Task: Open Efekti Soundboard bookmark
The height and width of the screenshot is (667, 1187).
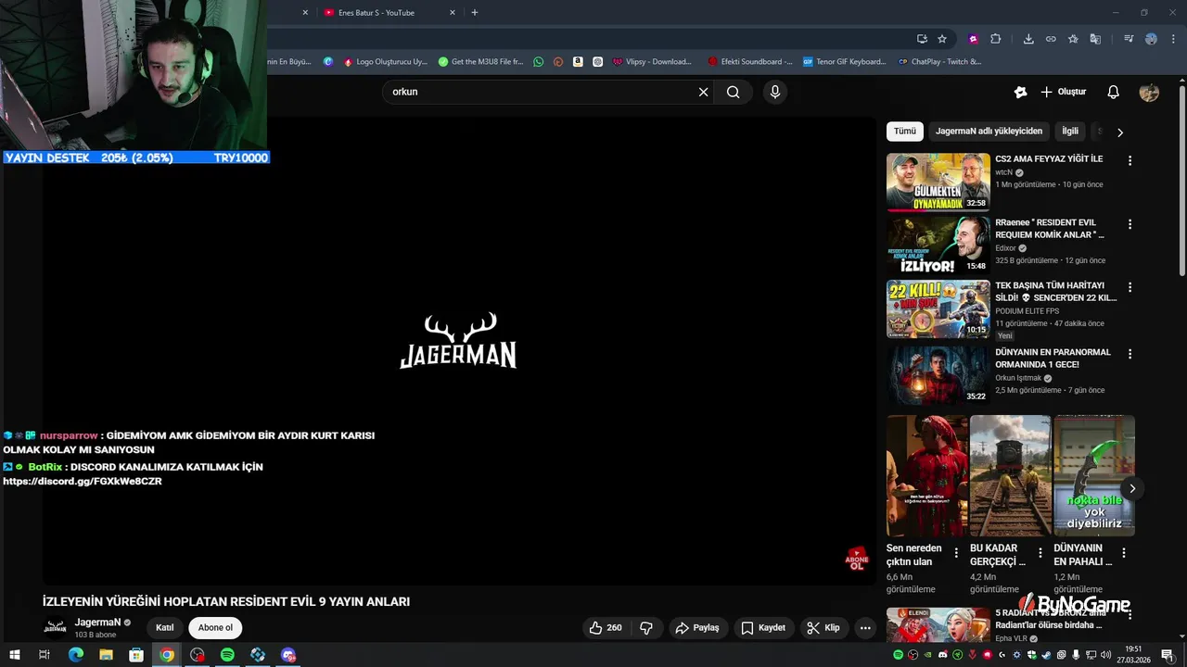Action: [x=750, y=62]
